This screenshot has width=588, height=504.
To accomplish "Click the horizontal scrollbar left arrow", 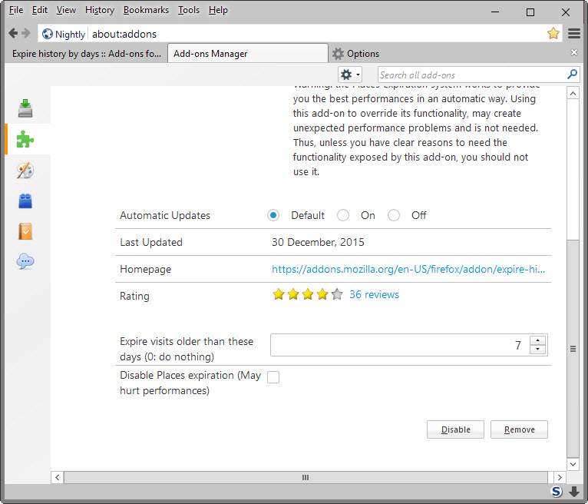I will coord(57,477).
